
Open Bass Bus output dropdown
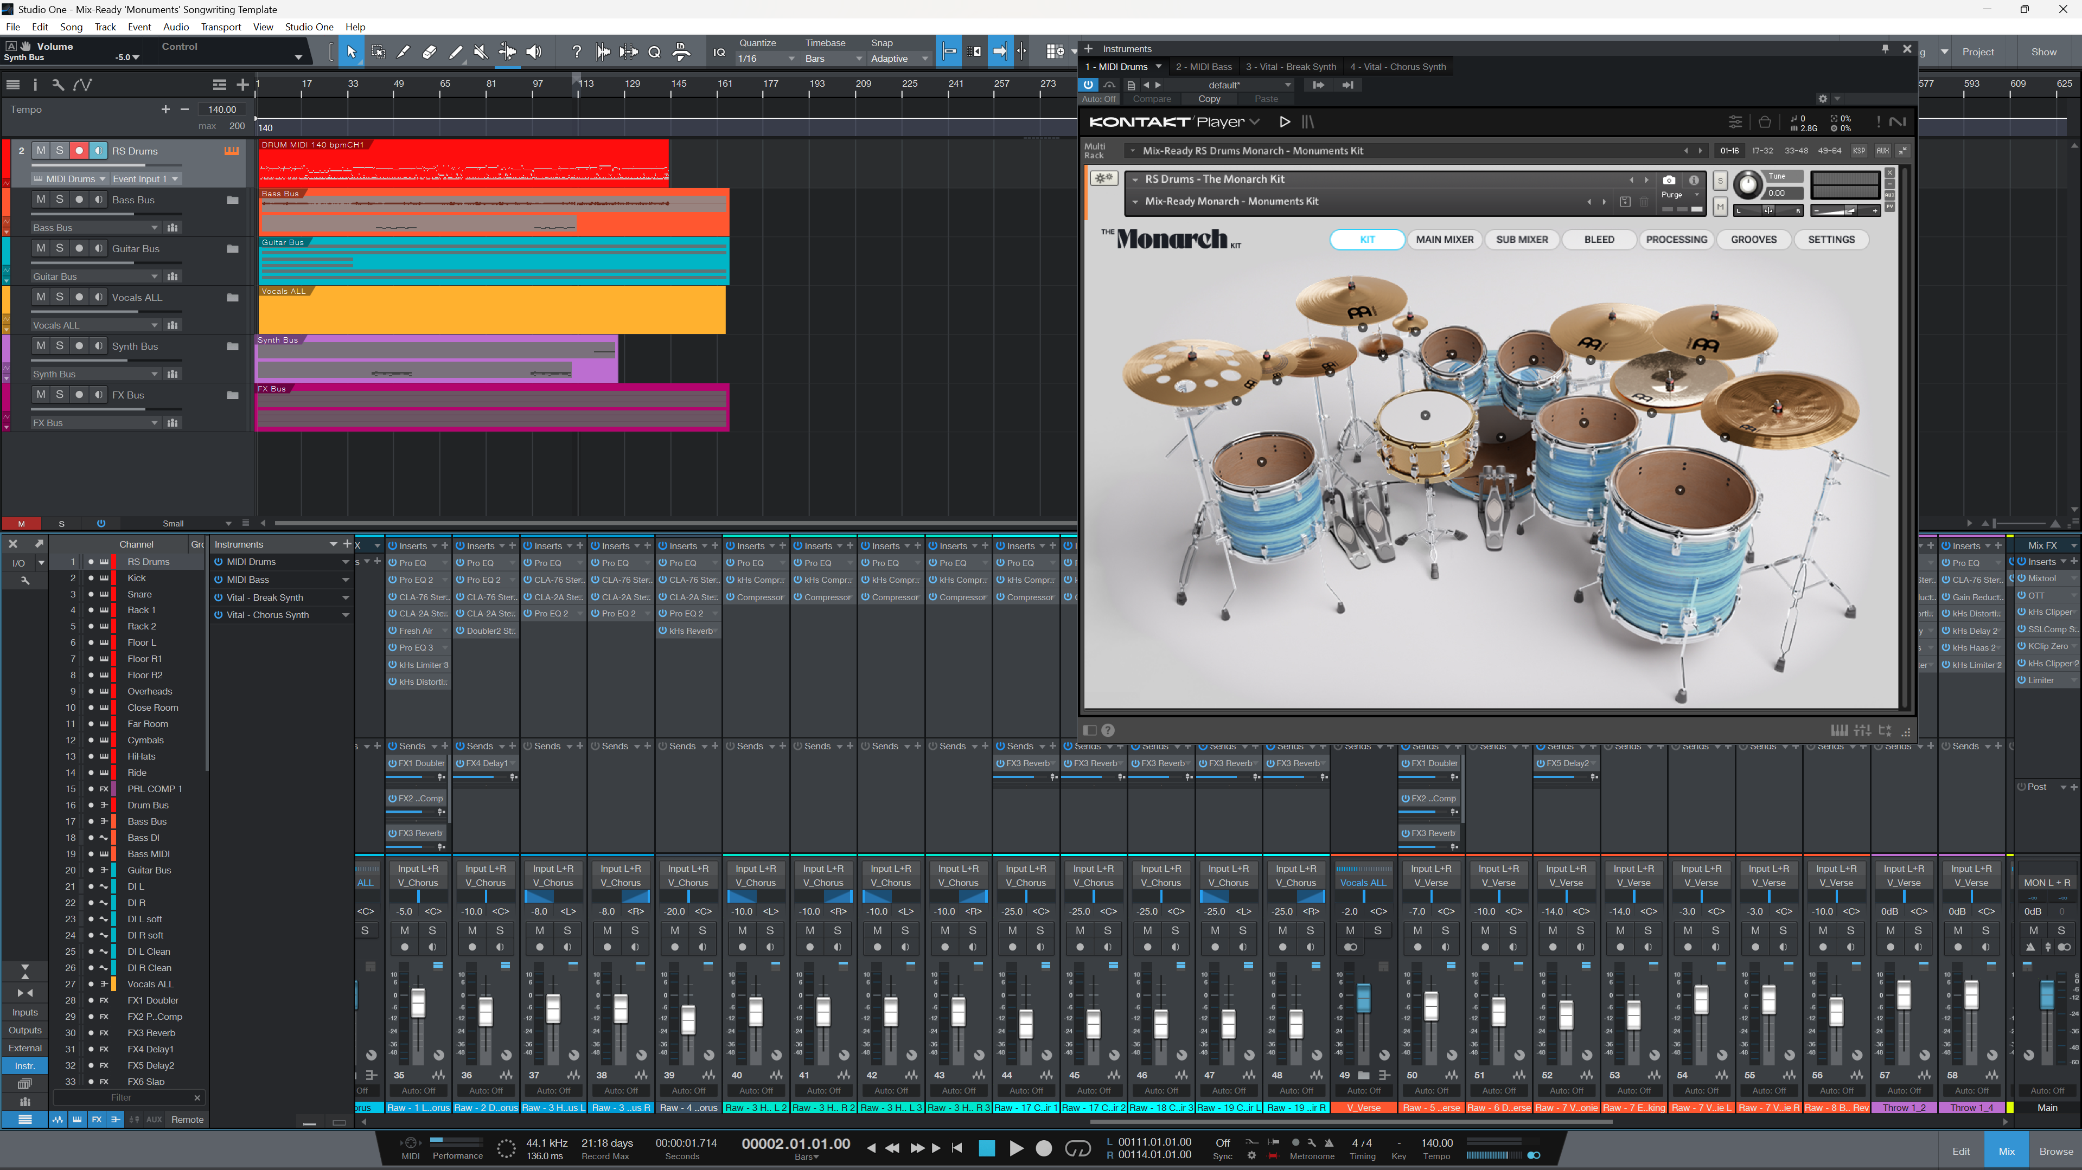click(x=95, y=228)
